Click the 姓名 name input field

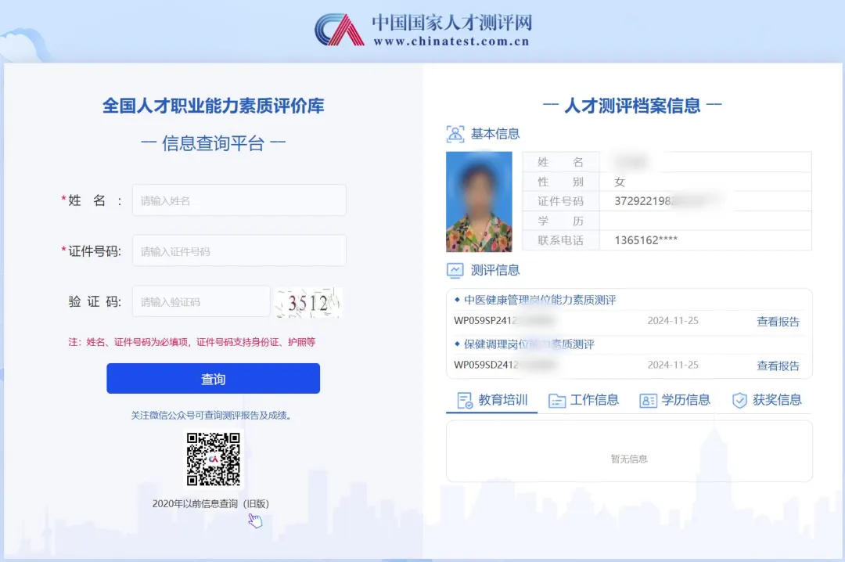[239, 200]
